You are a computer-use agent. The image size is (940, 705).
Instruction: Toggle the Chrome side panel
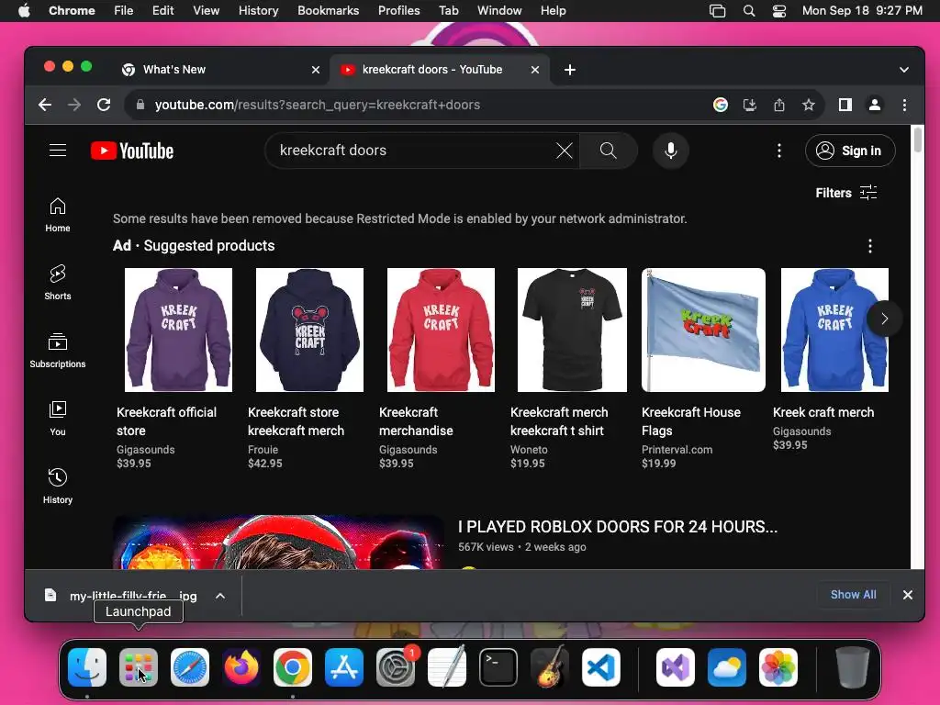click(845, 105)
